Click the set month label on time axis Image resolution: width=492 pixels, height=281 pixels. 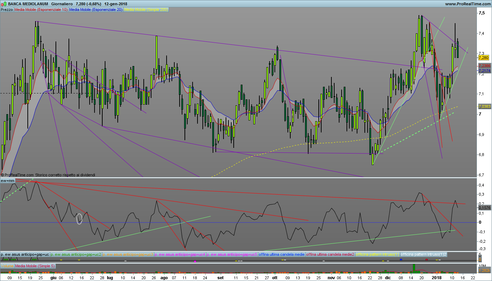220,277
